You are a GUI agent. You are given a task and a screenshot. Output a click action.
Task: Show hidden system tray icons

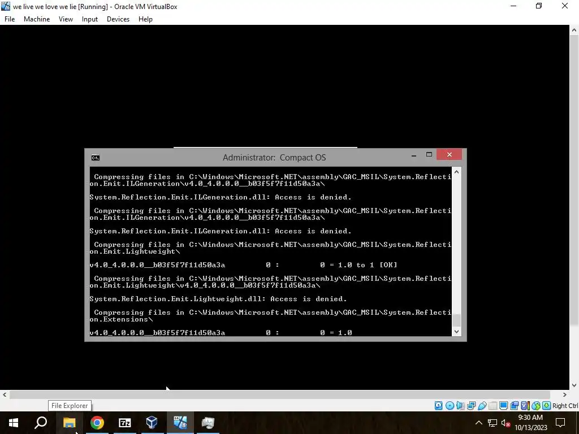[478, 423]
